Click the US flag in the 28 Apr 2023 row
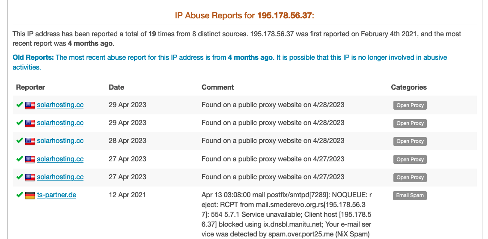The image size is (488, 239). pyautogui.click(x=30, y=141)
